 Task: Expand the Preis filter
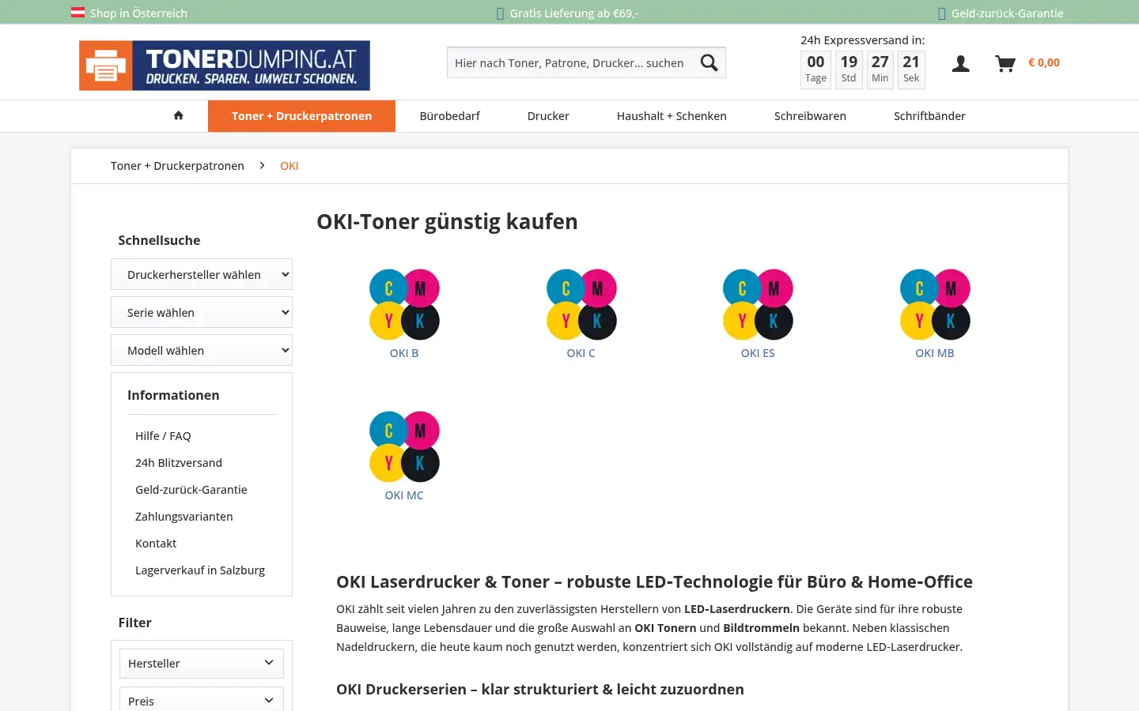point(202,701)
